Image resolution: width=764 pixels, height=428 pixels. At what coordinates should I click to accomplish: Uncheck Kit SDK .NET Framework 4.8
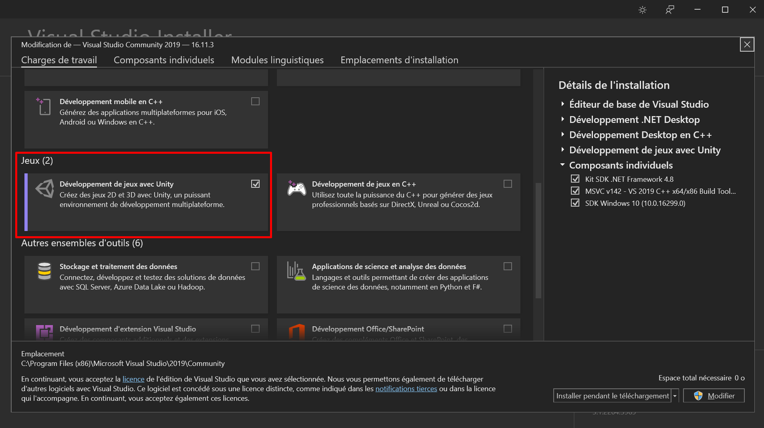(x=575, y=179)
